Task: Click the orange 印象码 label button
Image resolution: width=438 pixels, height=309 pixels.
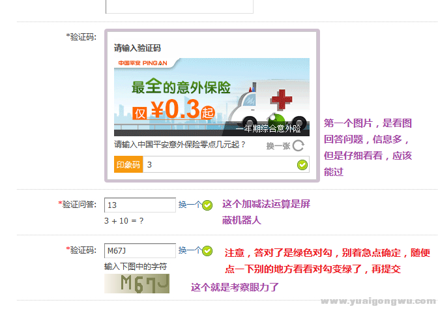Action: (x=128, y=164)
